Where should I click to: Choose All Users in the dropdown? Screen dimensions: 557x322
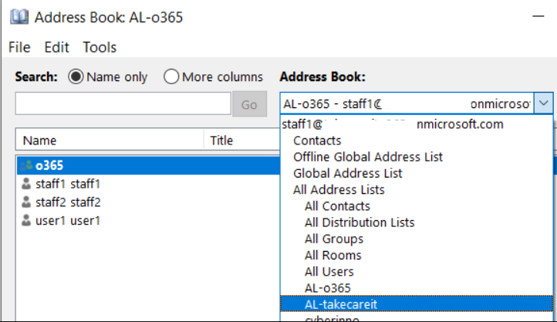pyautogui.click(x=417, y=272)
